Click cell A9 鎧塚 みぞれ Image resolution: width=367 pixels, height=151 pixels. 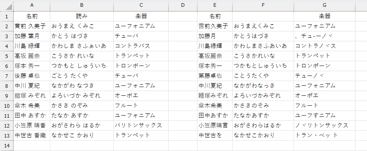(x=32, y=95)
